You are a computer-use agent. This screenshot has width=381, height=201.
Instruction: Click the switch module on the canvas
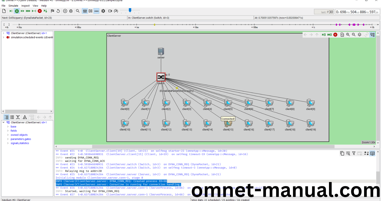click(161, 77)
